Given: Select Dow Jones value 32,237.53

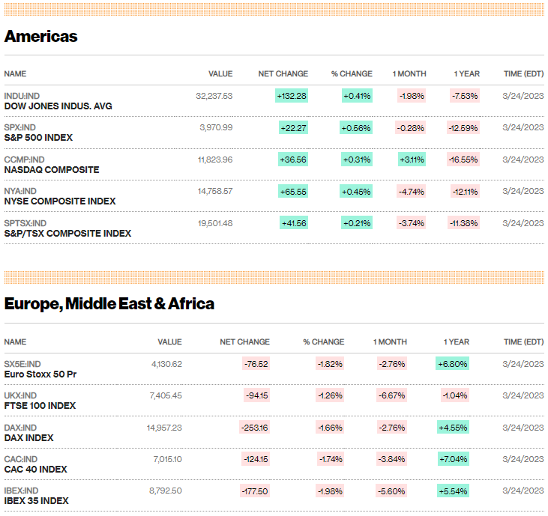Looking at the screenshot, I should 214,96.
